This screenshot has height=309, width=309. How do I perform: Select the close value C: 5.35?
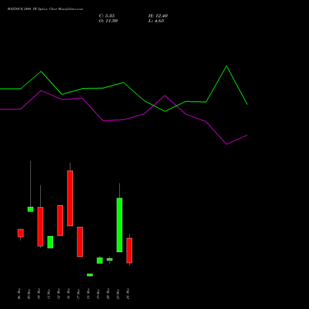[107, 16]
